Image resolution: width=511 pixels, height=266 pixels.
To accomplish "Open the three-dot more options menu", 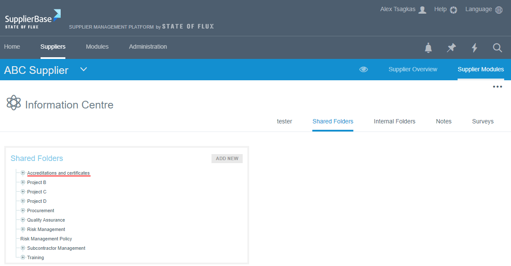I will 497,87.
